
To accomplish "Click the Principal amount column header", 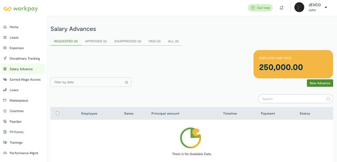I will [165, 113].
